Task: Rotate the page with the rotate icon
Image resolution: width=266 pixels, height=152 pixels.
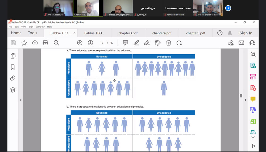Action: (x=179, y=43)
